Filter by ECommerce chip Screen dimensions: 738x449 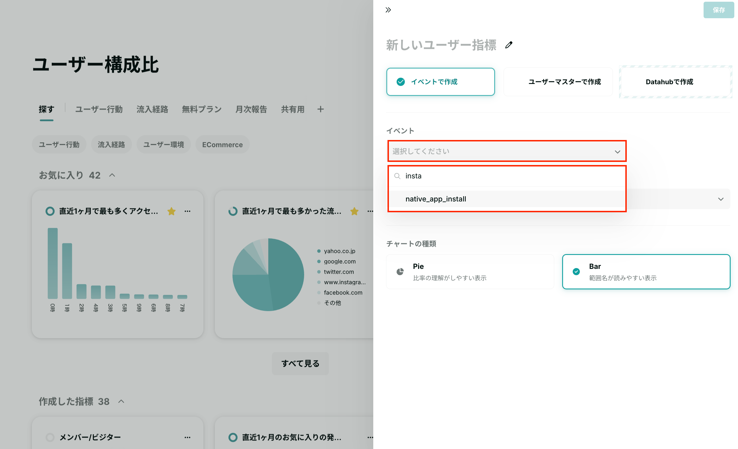222,145
